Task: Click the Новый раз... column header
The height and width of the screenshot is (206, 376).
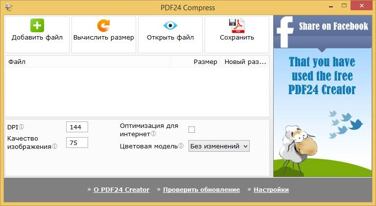Action: 245,62
